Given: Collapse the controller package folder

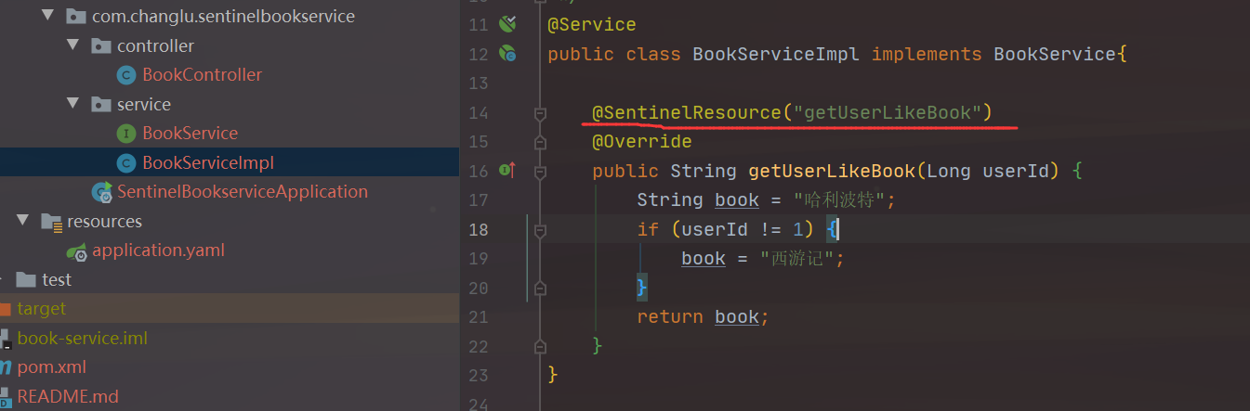Looking at the screenshot, I should tap(73, 45).
